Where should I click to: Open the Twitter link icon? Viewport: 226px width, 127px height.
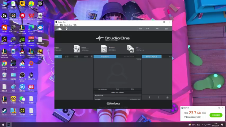[158, 97]
